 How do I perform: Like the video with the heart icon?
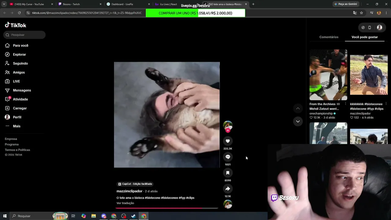click(228, 141)
